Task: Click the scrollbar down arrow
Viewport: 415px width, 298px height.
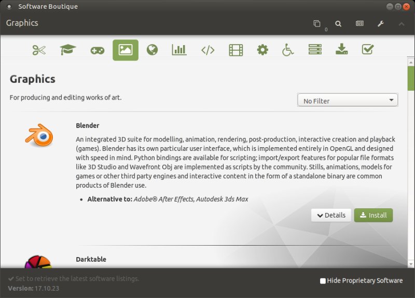Action: click(411, 264)
